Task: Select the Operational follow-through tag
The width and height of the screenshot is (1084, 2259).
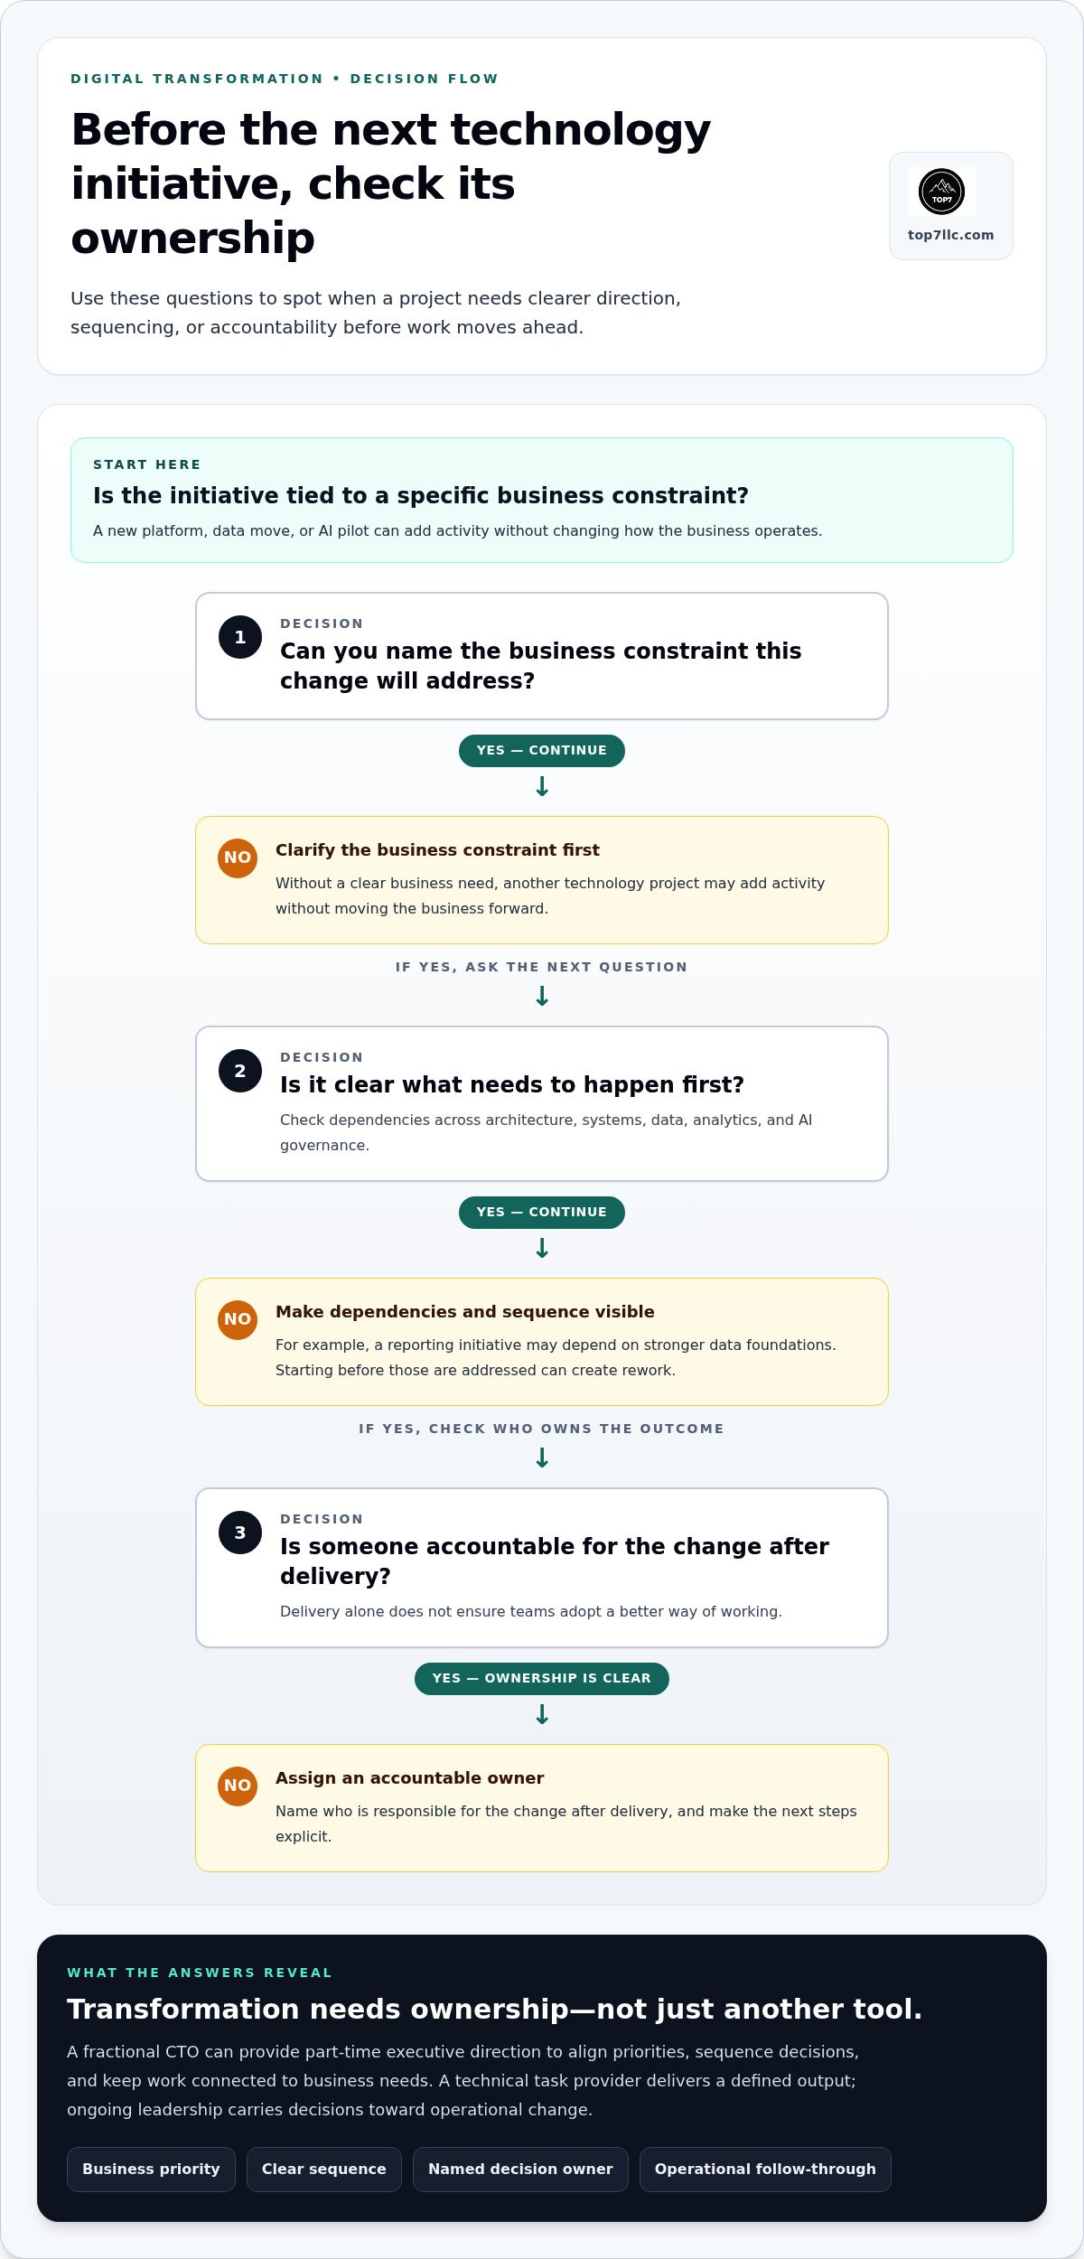Action: click(765, 2170)
